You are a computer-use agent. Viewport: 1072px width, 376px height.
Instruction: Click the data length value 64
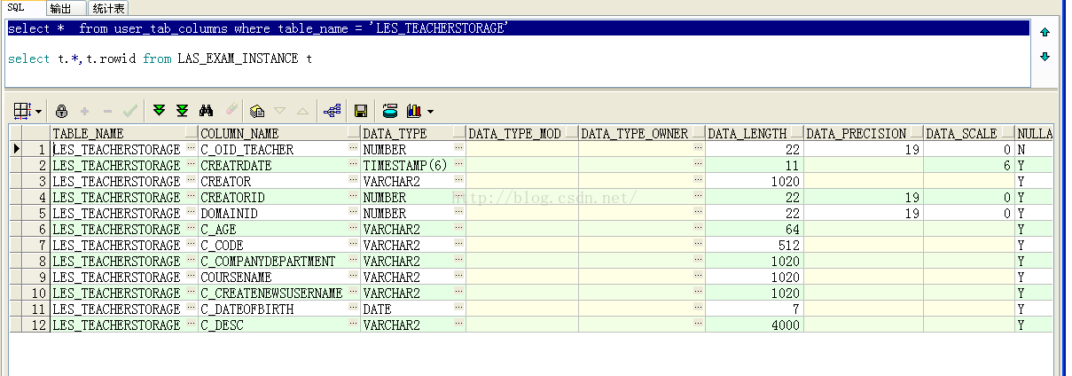click(755, 229)
